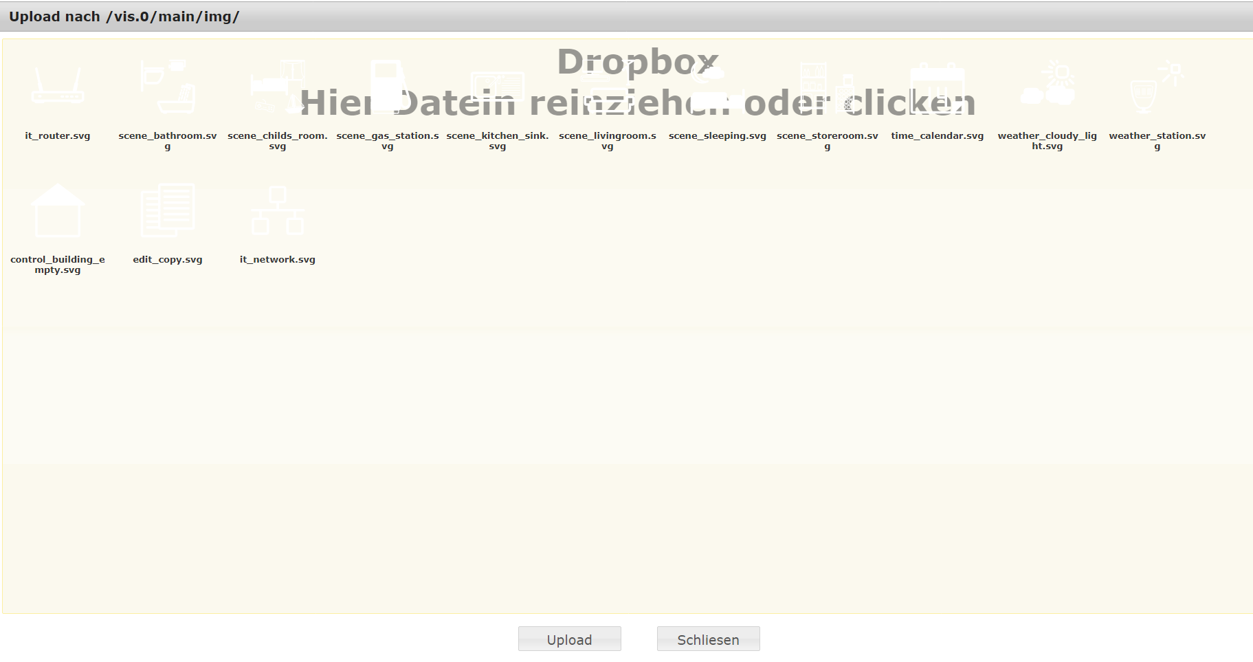Image resolution: width=1253 pixels, height=662 pixels.
Task: Click the scene_gas_station.svg file name
Action: click(x=388, y=141)
